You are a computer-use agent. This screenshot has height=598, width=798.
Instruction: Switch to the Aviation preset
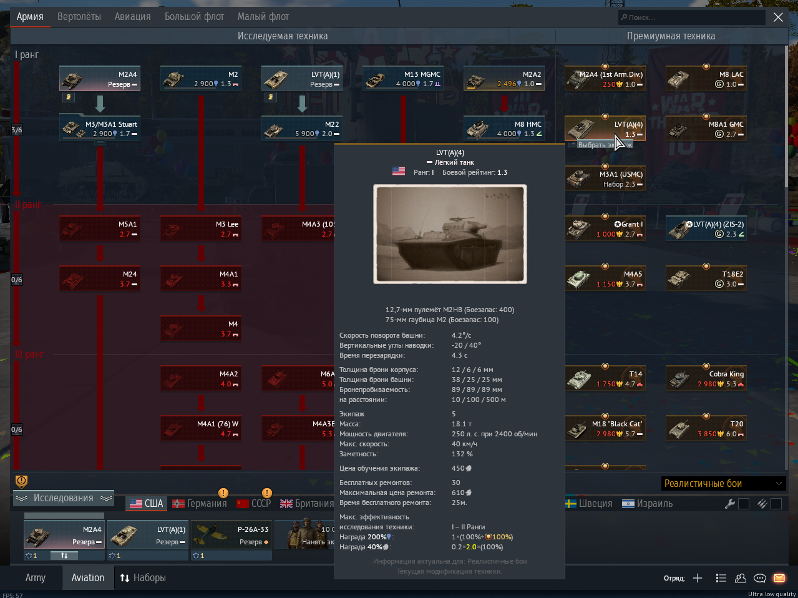click(87, 578)
